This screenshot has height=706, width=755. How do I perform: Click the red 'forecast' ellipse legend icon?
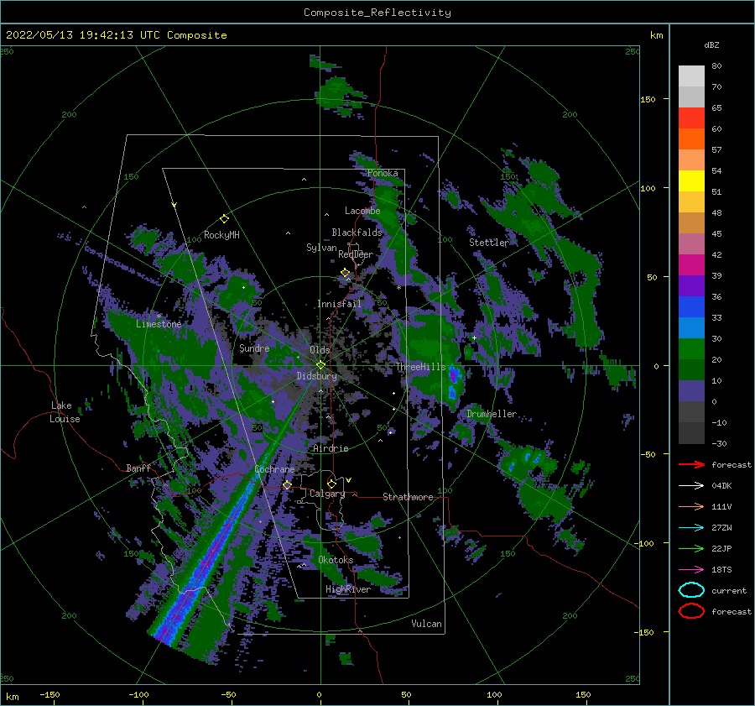(x=691, y=611)
